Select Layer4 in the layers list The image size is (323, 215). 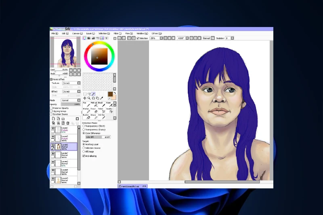point(67,172)
